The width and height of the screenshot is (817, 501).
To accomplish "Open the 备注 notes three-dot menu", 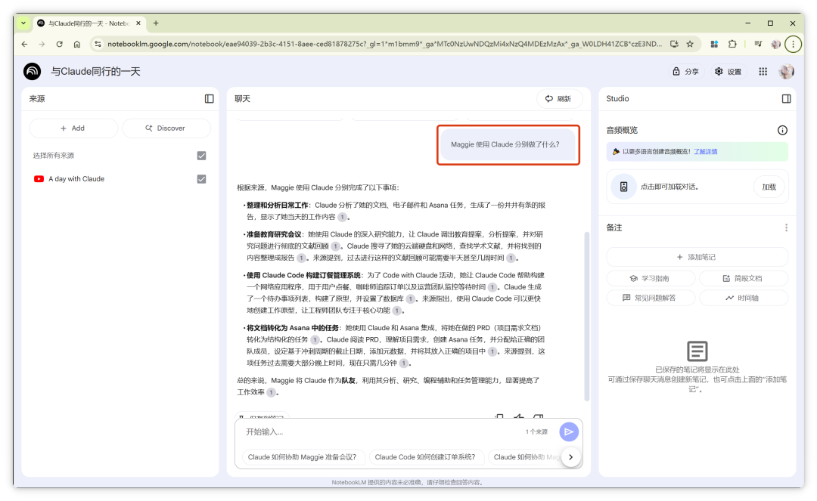I will click(x=786, y=228).
